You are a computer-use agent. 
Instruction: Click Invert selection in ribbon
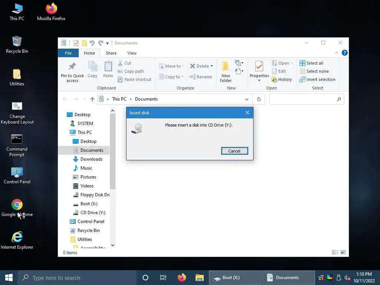[318, 79]
